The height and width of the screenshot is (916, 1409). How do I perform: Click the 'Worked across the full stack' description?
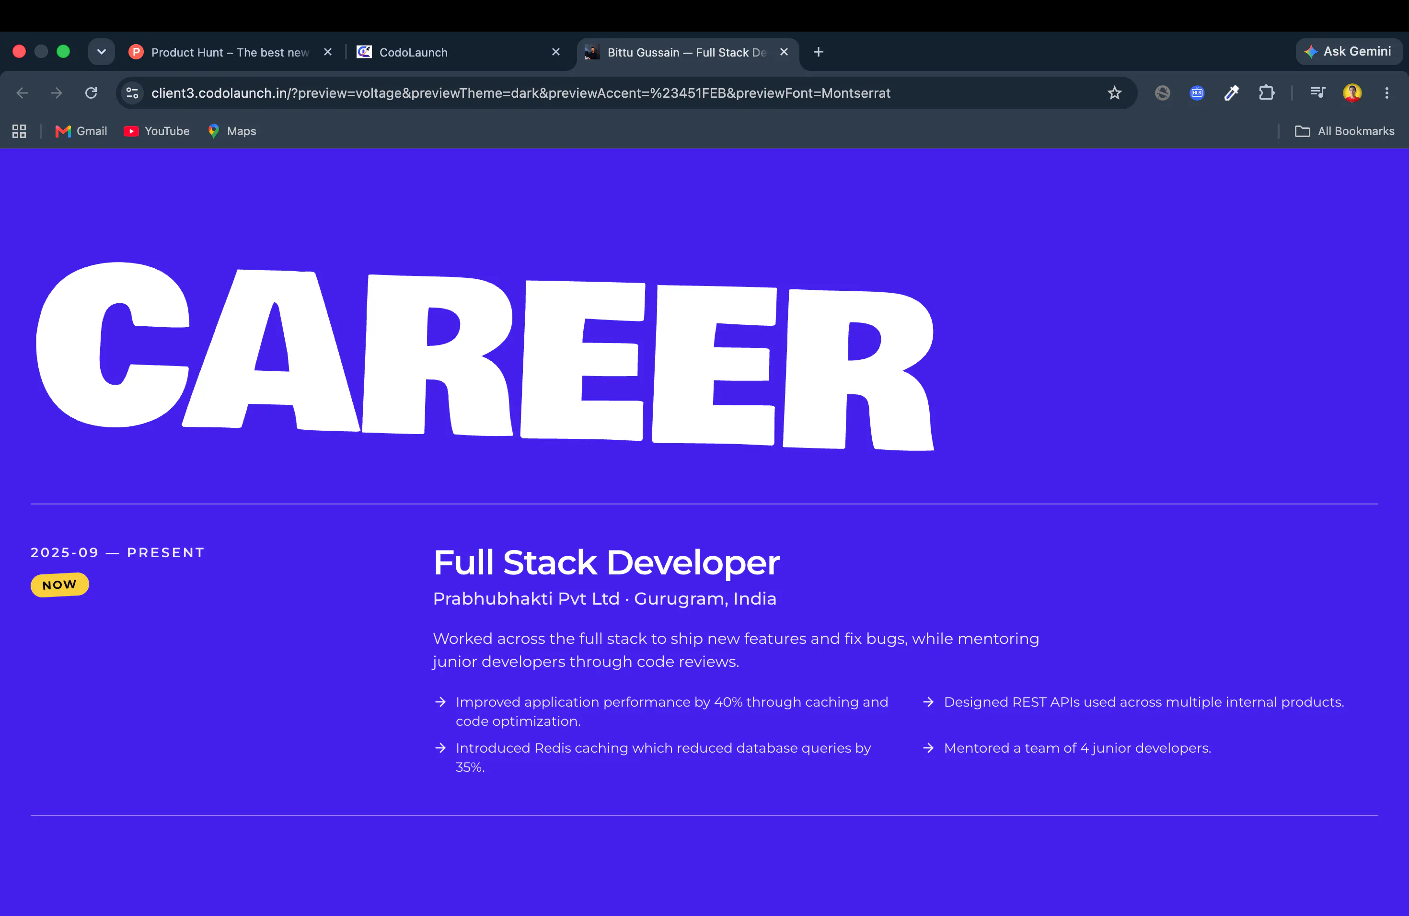(x=736, y=650)
